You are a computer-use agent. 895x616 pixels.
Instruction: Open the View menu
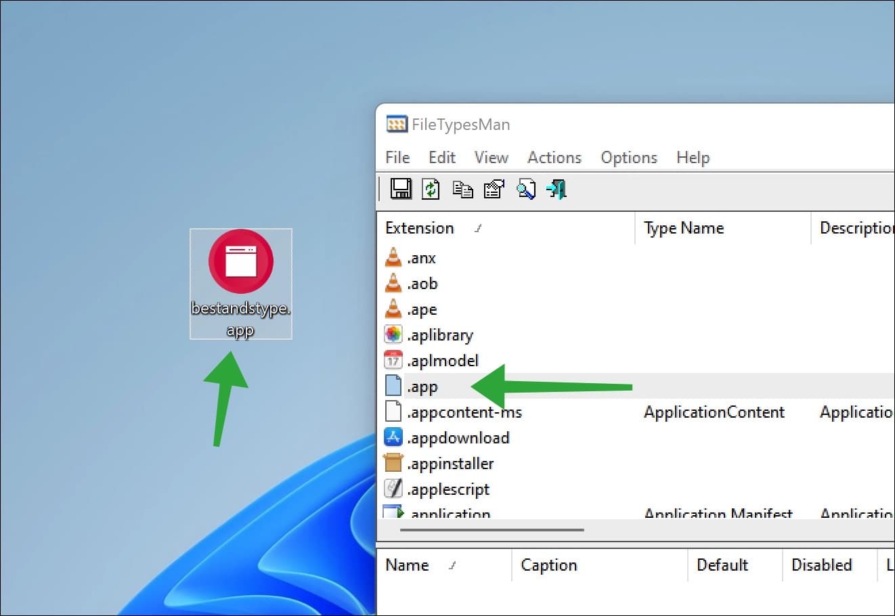point(491,157)
